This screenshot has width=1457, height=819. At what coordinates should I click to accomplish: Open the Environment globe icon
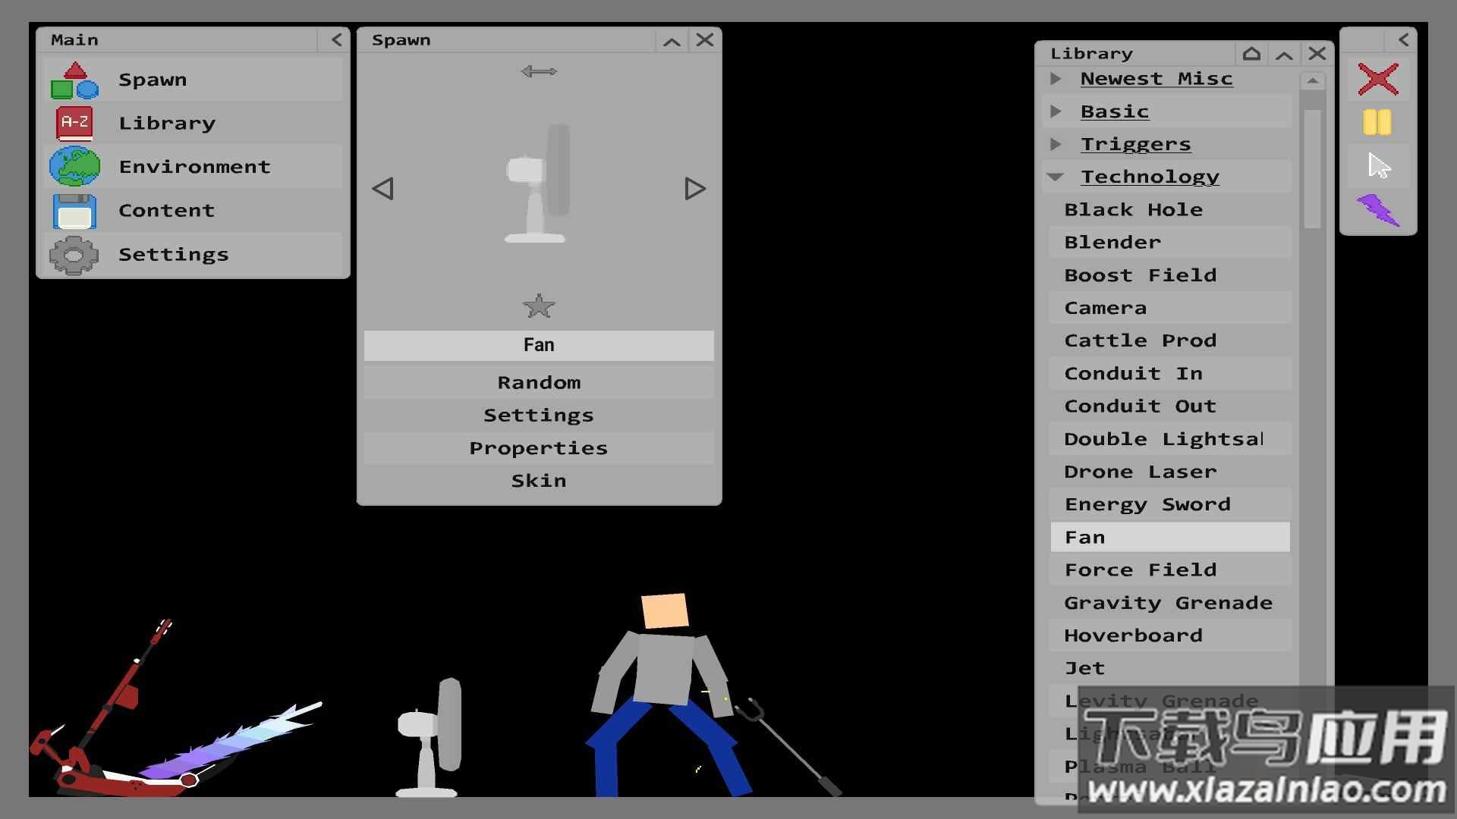tap(74, 167)
